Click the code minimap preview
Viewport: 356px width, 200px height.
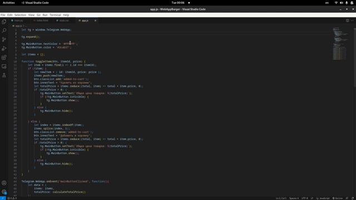click(340, 43)
